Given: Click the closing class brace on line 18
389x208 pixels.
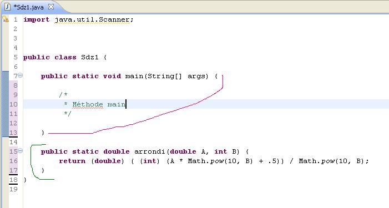Looking at the screenshot, I should click(25, 180).
